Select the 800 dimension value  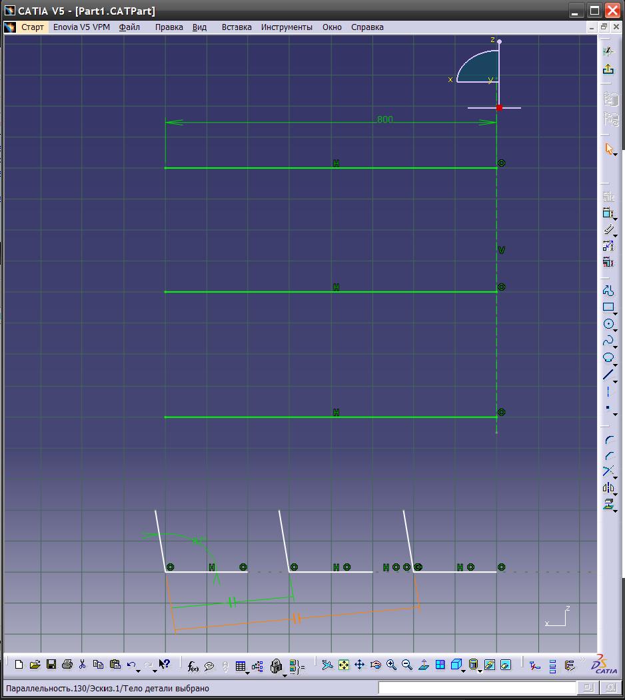[385, 119]
